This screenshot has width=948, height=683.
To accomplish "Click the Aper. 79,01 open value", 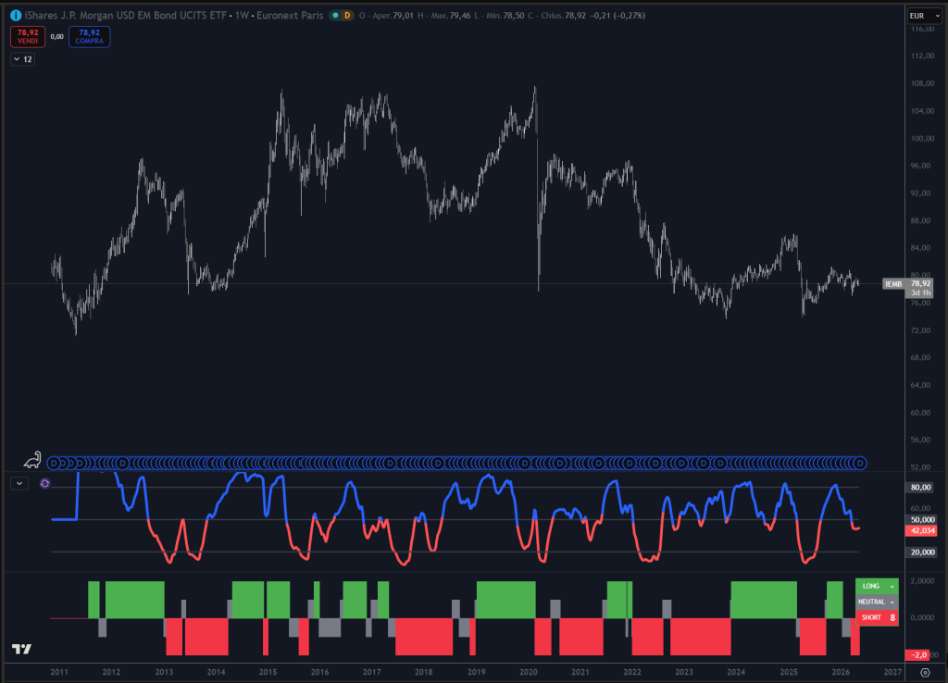I will pyautogui.click(x=393, y=16).
